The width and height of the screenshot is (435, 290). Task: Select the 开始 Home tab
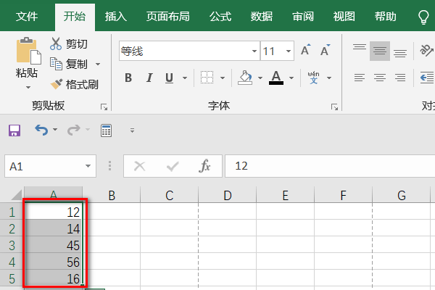click(75, 17)
